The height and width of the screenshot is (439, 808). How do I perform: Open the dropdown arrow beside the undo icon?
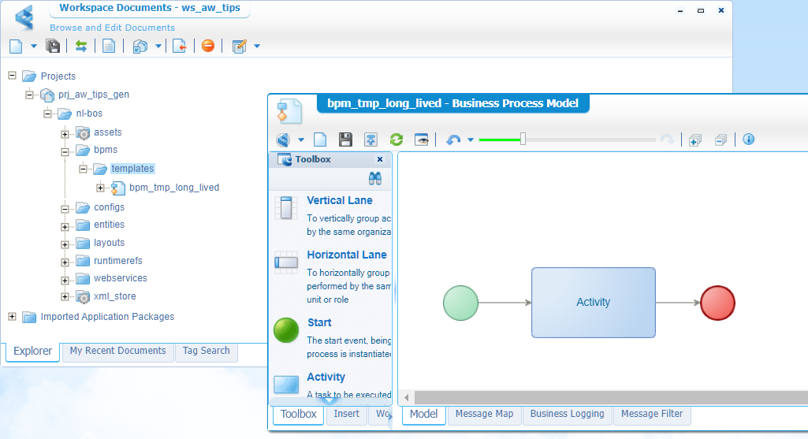(x=471, y=140)
